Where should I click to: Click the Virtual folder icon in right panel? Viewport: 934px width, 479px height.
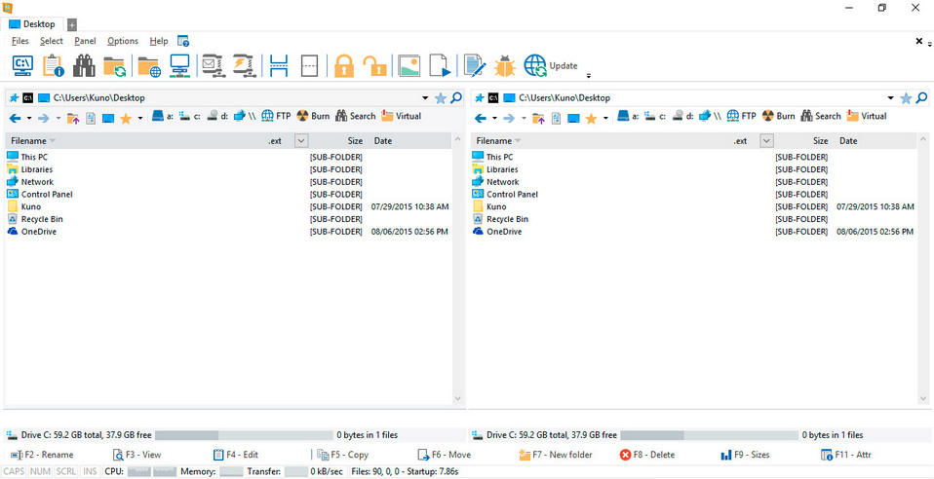click(x=866, y=117)
